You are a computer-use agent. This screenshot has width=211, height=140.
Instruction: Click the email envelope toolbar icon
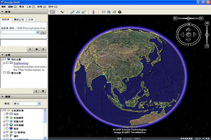[104, 12]
